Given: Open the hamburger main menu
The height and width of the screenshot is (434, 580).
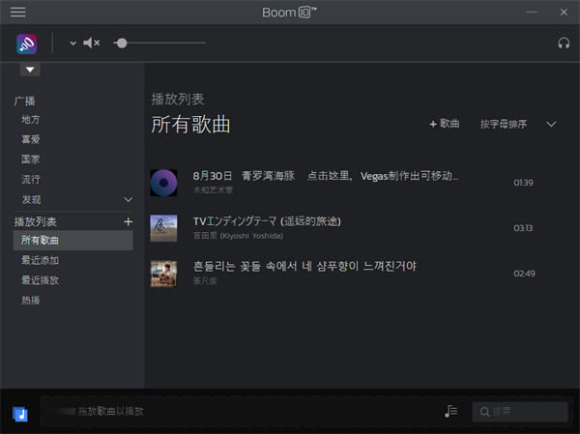Looking at the screenshot, I should pos(17,12).
